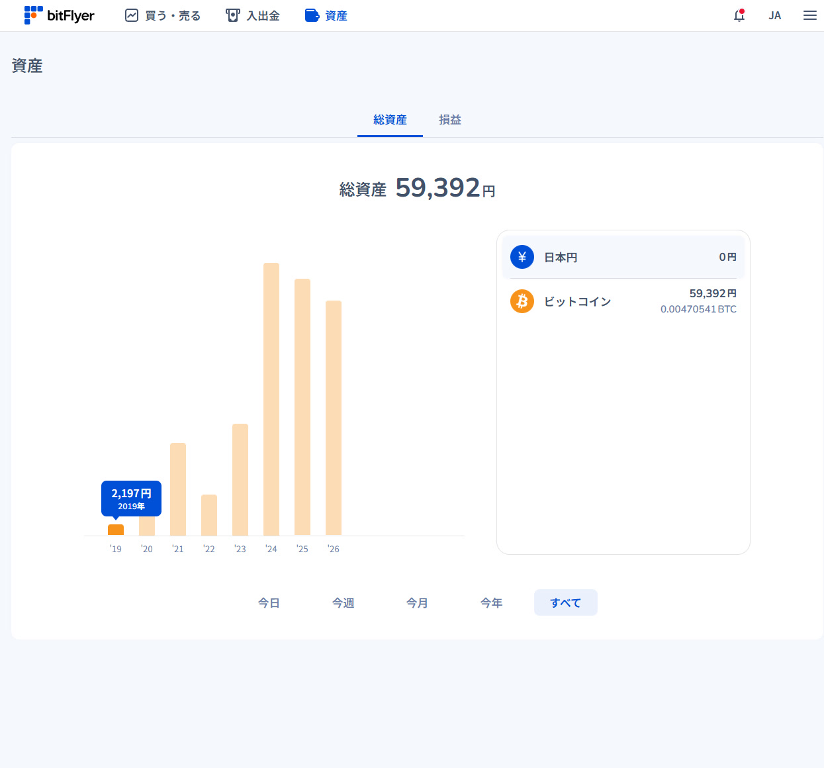824x768 pixels.
Task: Switch language via the JA selector
Action: pos(775,15)
